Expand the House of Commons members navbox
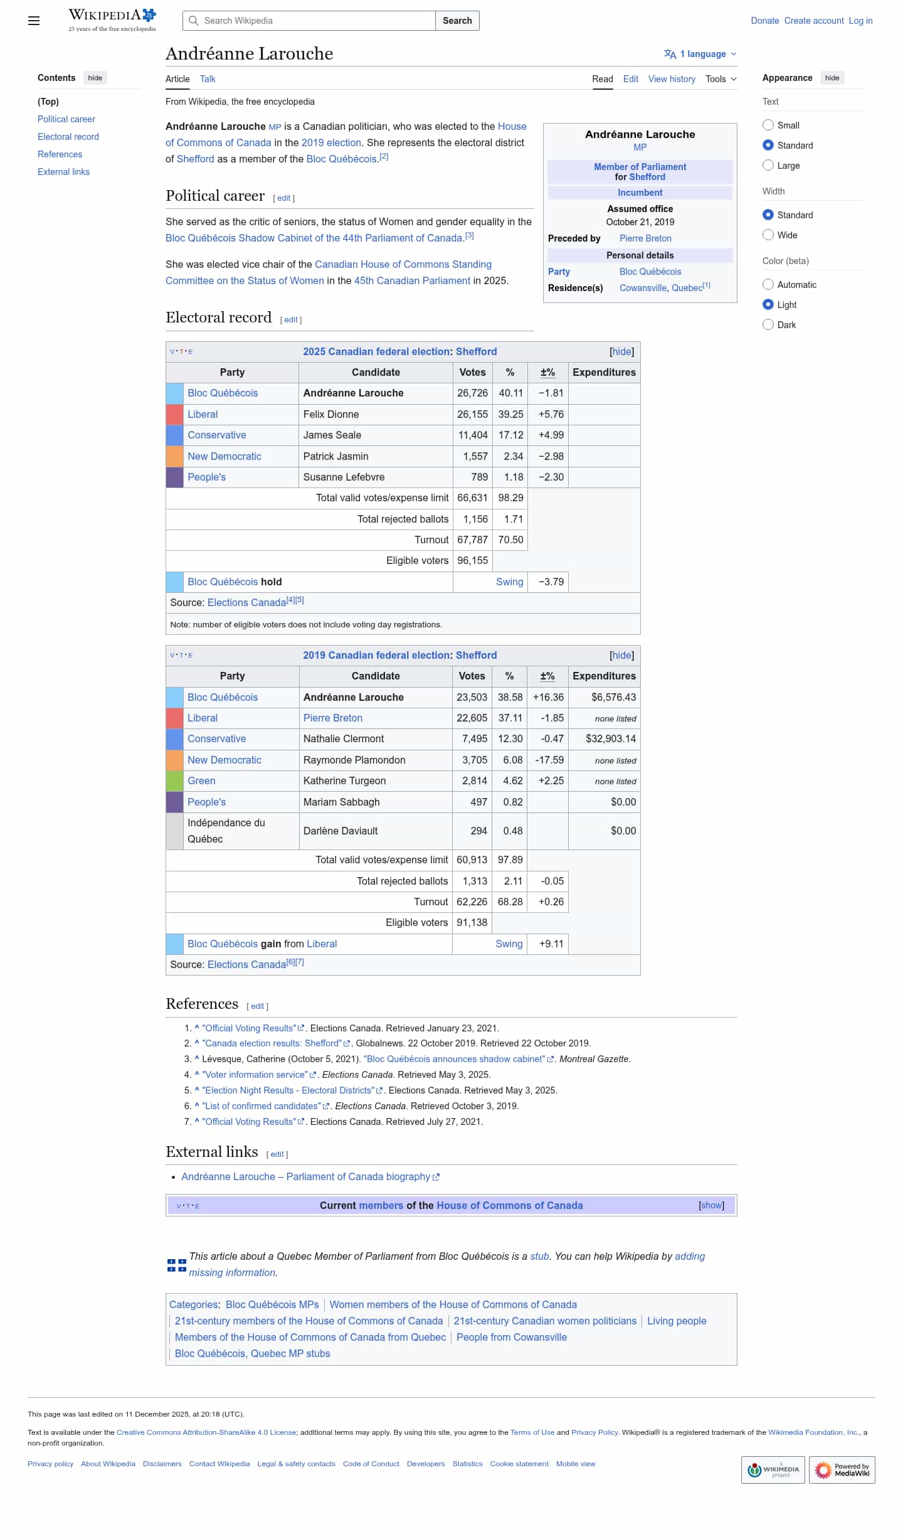The height and width of the screenshot is (1539, 903). coord(711,1205)
